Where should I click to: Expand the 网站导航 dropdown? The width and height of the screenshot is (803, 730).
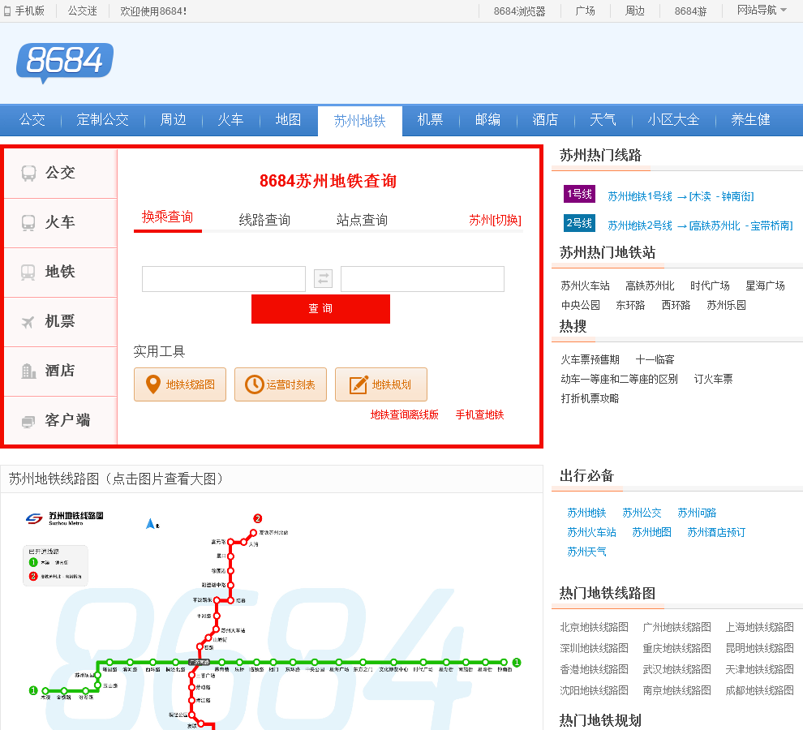tap(762, 11)
